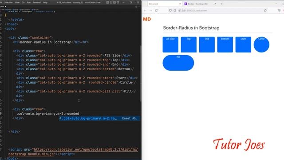Close the Borders Bootstrap tab
Screen dimensions: 284x160
pos(215,4)
